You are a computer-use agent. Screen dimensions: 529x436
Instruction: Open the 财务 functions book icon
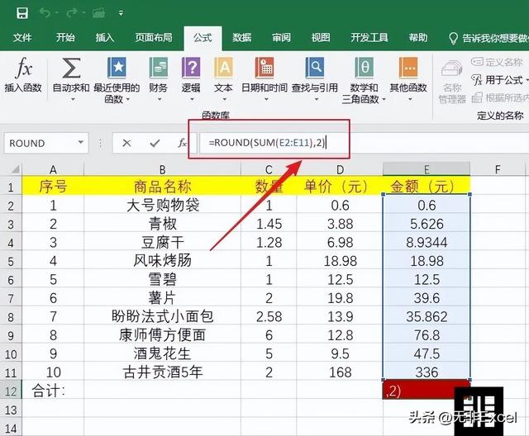point(158,68)
